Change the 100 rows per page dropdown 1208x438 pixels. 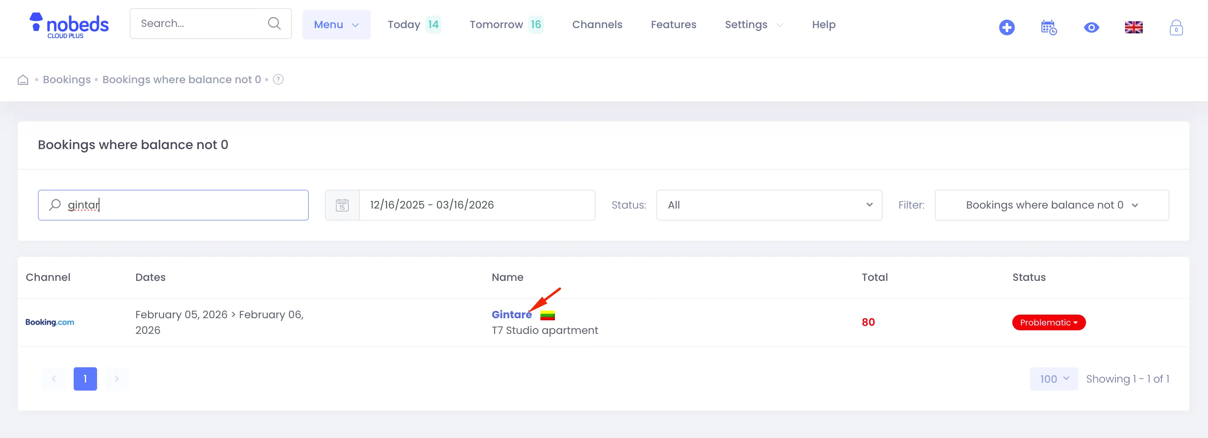[x=1054, y=379]
